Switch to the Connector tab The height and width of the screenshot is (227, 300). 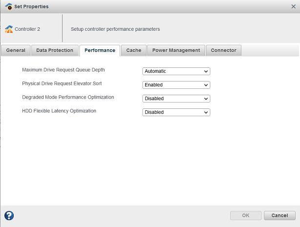click(223, 50)
